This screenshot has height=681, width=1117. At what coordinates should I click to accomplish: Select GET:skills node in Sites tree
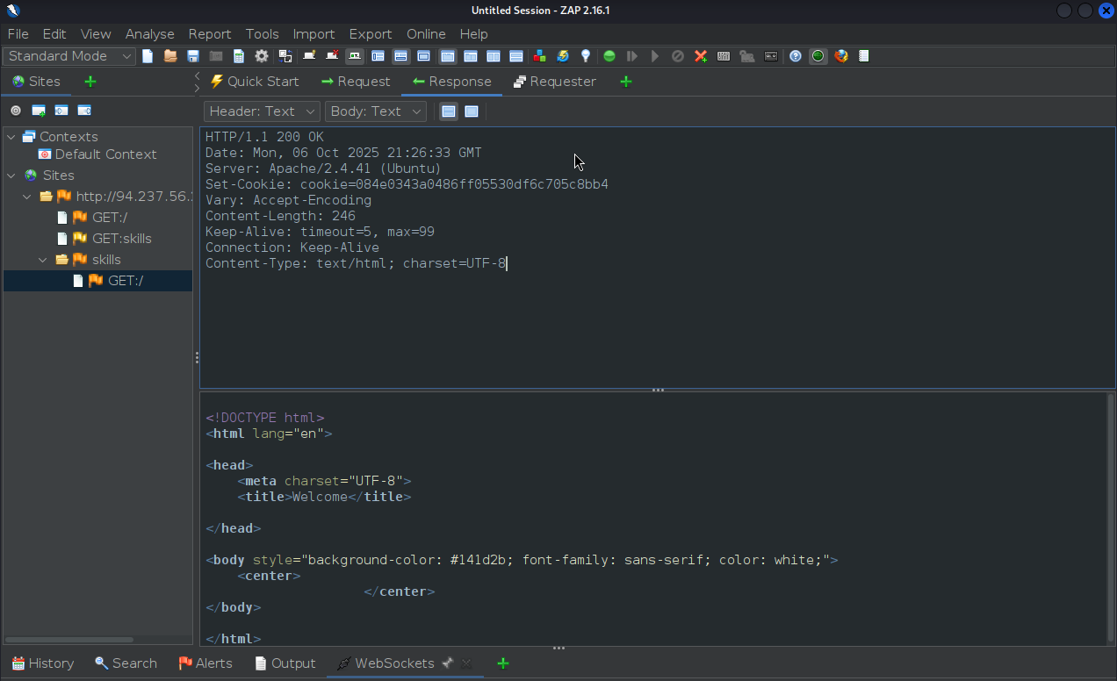click(122, 239)
